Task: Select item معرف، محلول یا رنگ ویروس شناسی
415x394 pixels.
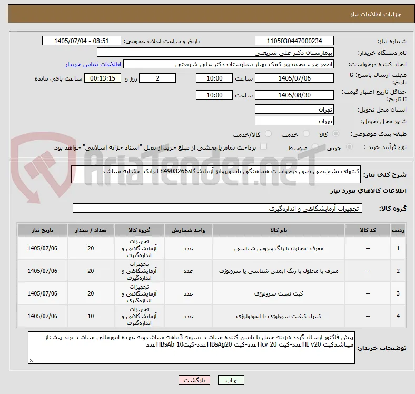Action: tap(279, 249)
